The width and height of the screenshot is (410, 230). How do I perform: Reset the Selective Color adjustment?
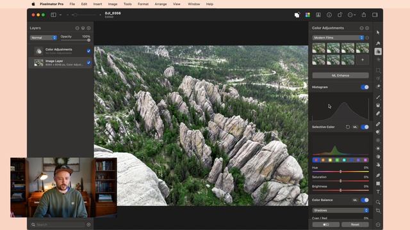[x=348, y=127]
